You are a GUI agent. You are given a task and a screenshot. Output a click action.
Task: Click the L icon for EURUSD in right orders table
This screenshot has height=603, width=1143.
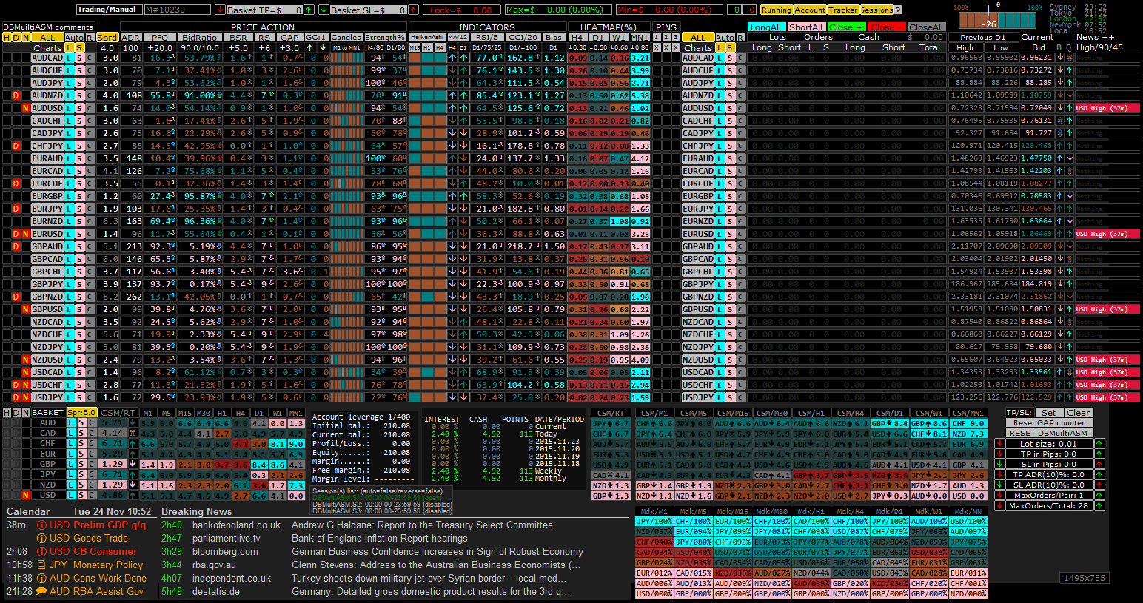(720, 234)
